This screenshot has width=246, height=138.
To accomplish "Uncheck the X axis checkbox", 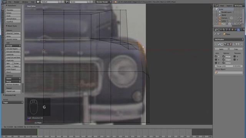I will pyautogui.click(x=216, y=56).
